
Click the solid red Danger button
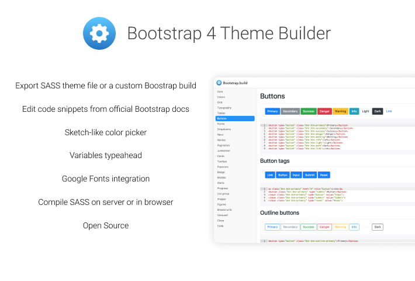pos(324,111)
